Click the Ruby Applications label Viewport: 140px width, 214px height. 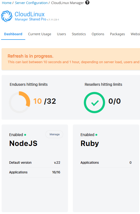pyautogui.click(x=90, y=163)
